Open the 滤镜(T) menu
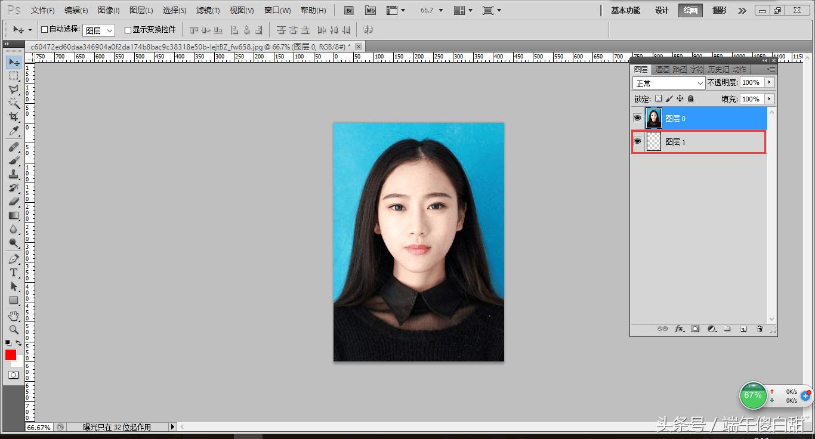This screenshot has width=815, height=439. pyautogui.click(x=208, y=10)
